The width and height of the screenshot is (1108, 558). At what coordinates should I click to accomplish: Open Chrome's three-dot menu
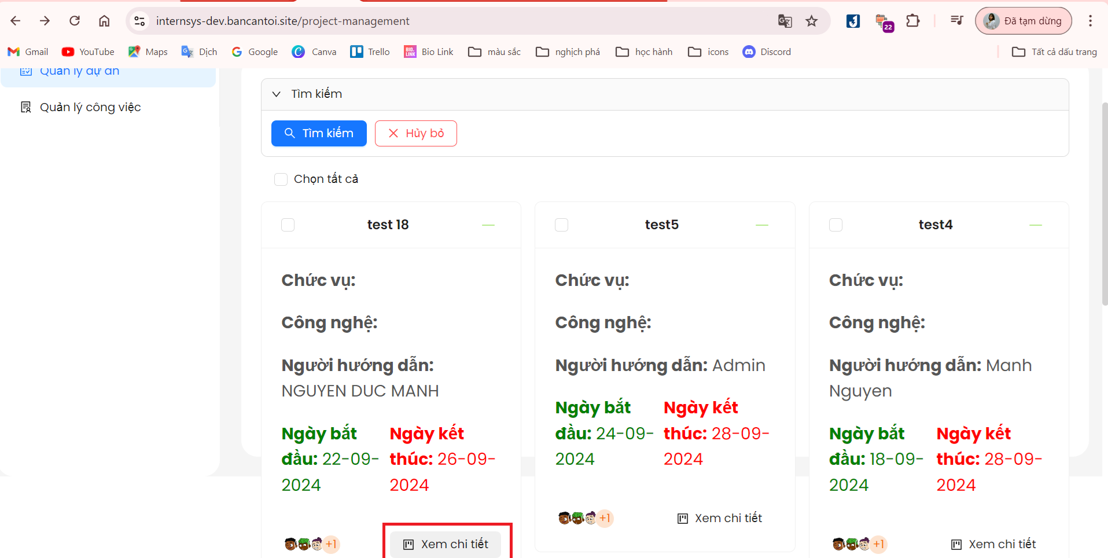pyautogui.click(x=1090, y=21)
